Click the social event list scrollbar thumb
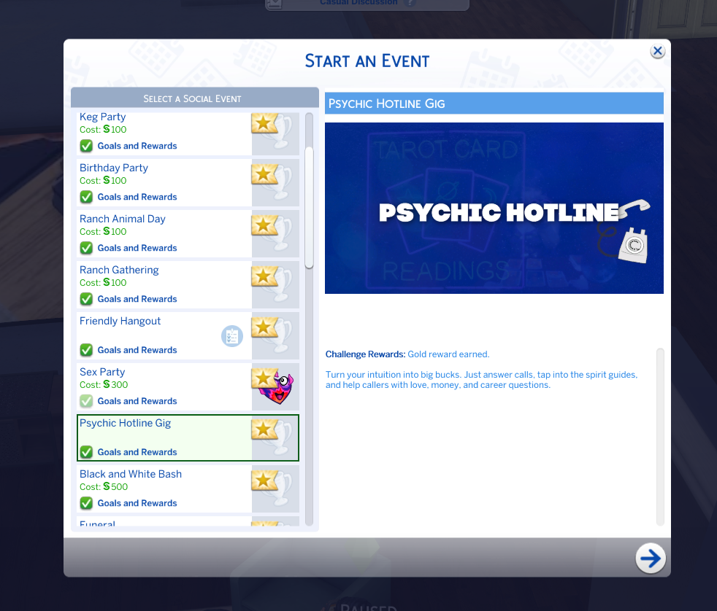This screenshot has height=611, width=717. 309,207
